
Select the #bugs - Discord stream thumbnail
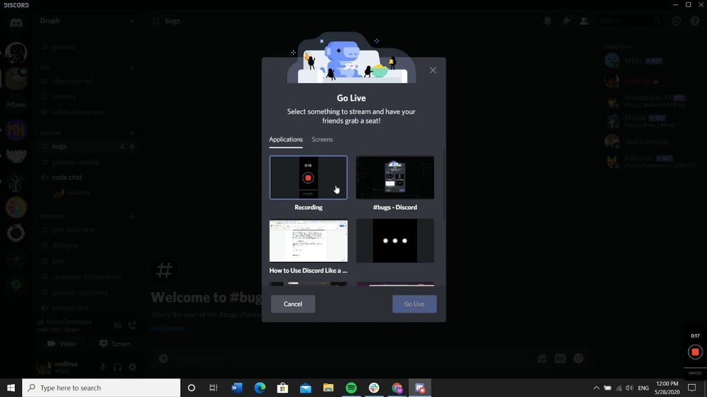tap(395, 177)
